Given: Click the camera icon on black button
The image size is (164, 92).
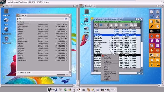Looking at the screenshot, I should click(x=152, y=31).
